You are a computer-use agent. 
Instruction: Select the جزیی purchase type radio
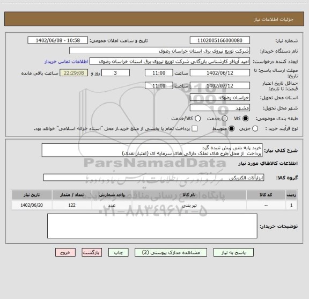[x=255, y=129]
